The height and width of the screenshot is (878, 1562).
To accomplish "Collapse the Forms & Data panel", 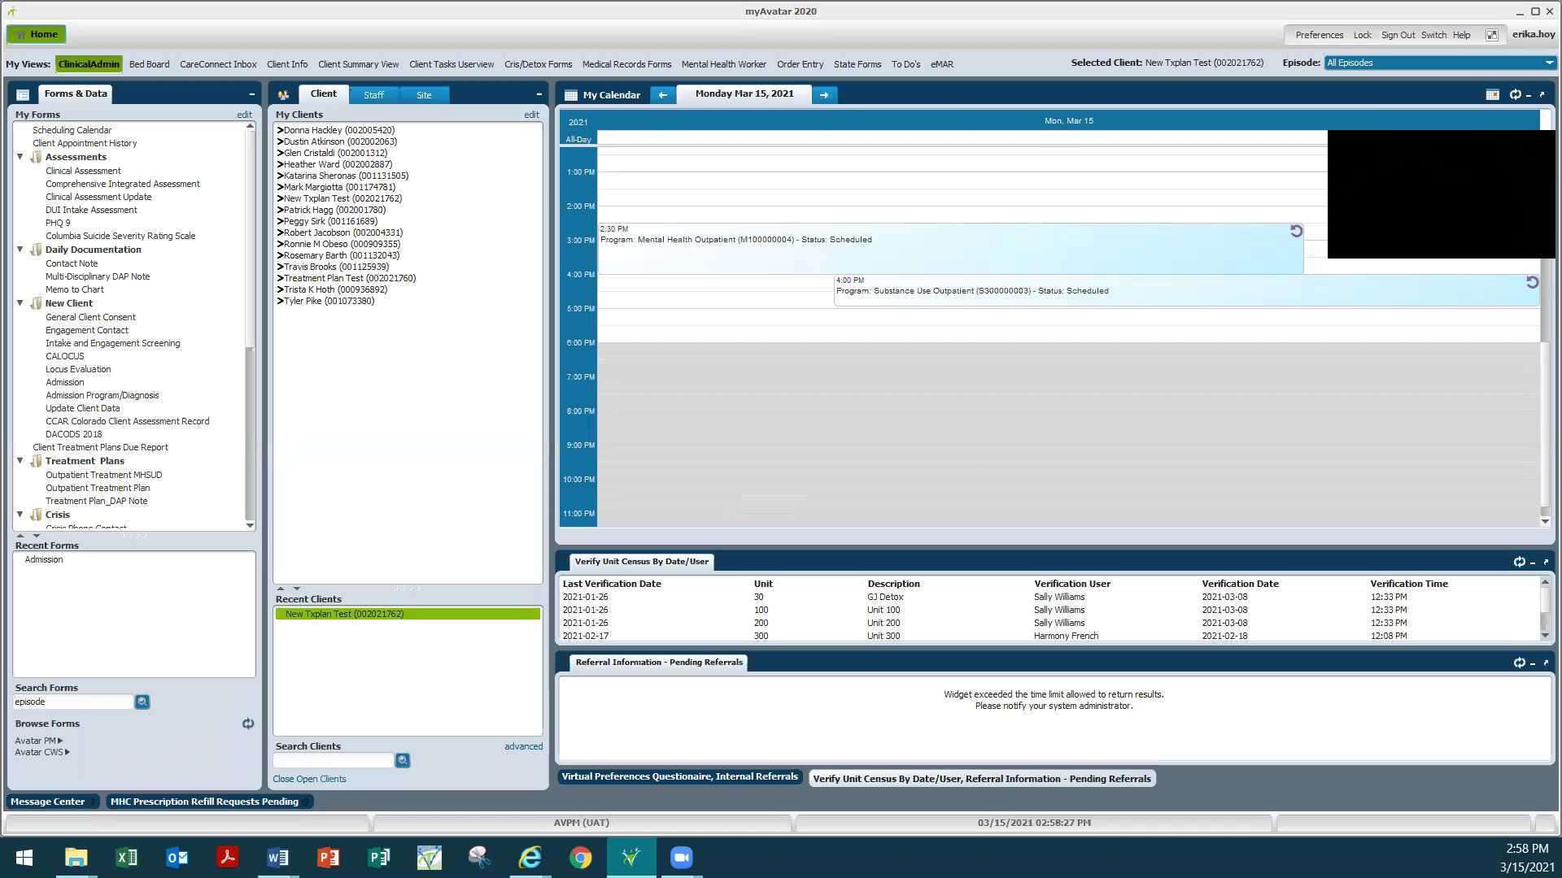I will [x=252, y=94].
